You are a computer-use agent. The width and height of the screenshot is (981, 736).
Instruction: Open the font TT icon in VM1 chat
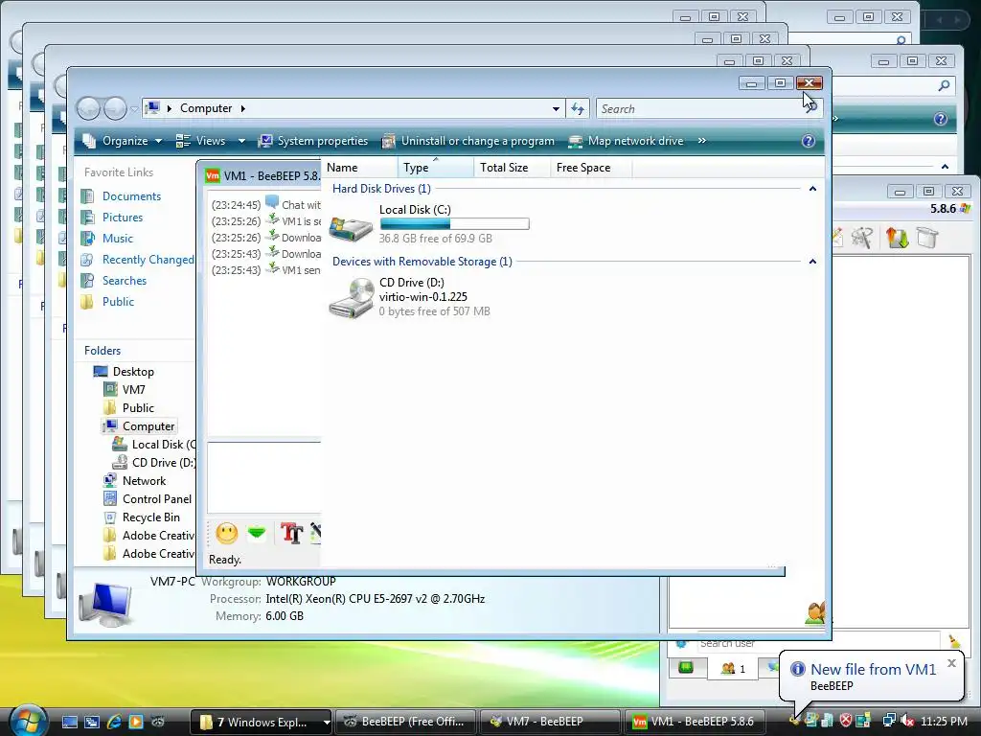[291, 533]
